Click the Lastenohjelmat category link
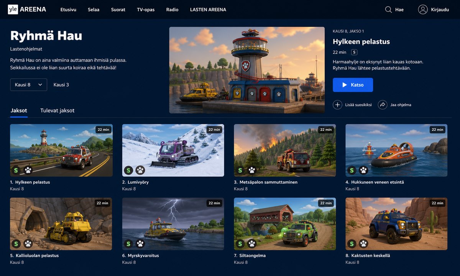Image resolution: width=460 pixels, height=276 pixels. pyautogui.click(x=26, y=49)
